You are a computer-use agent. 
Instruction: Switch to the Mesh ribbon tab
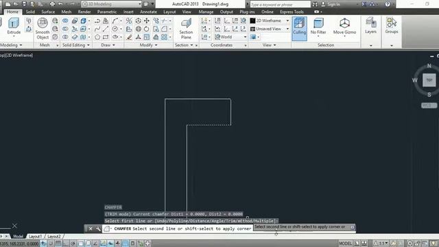[x=67, y=12]
